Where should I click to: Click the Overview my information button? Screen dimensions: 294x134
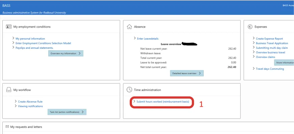tap(66, 53)
